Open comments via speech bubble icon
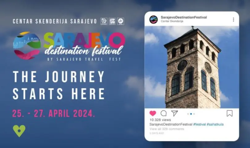 point(163,113)
